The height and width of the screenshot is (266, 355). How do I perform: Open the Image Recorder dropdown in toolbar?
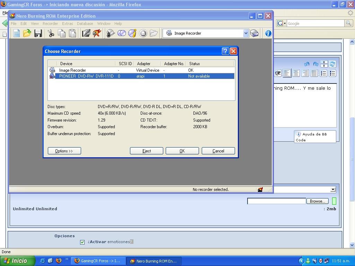[x=246, y=34]
